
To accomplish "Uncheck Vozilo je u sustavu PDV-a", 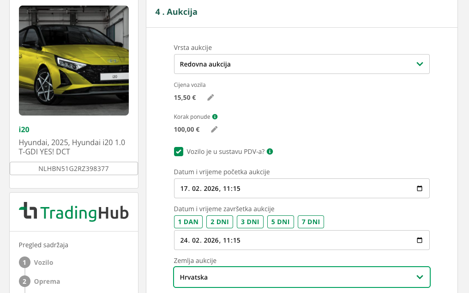I will pos(179,152).
